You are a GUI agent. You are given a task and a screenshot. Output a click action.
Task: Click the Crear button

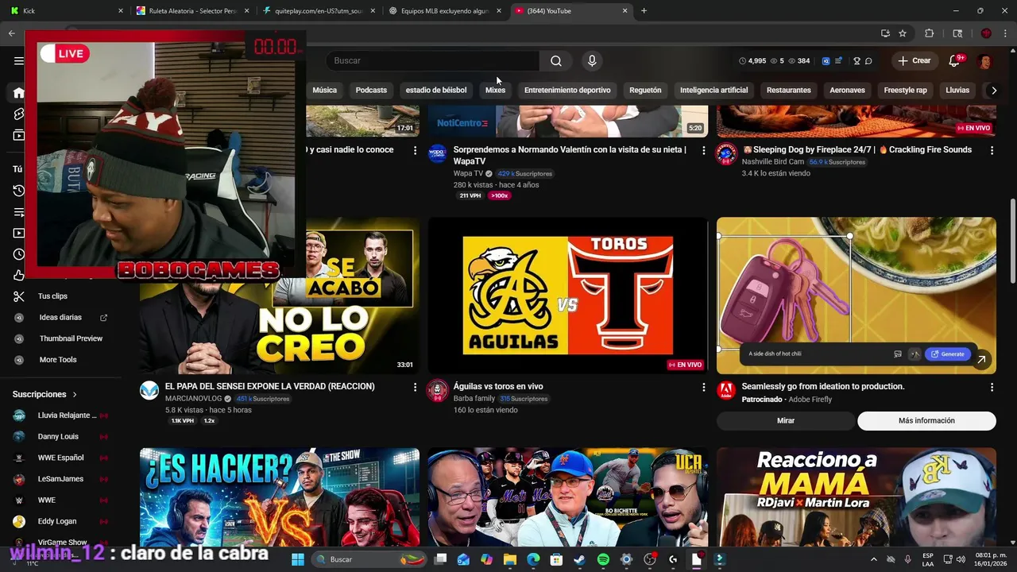point(914,60)
